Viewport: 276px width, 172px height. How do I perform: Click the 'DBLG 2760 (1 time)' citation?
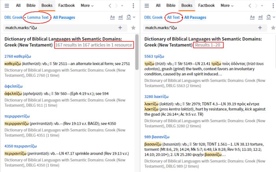click(43, 75)
